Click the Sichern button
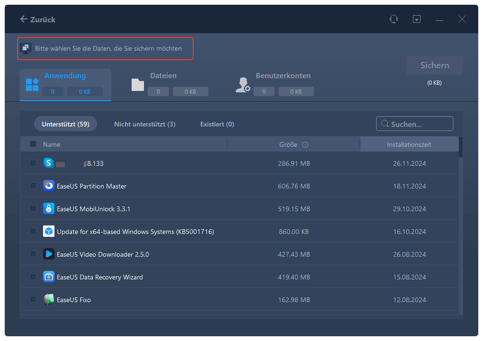483x341 pixels. (x=435, y=65)
